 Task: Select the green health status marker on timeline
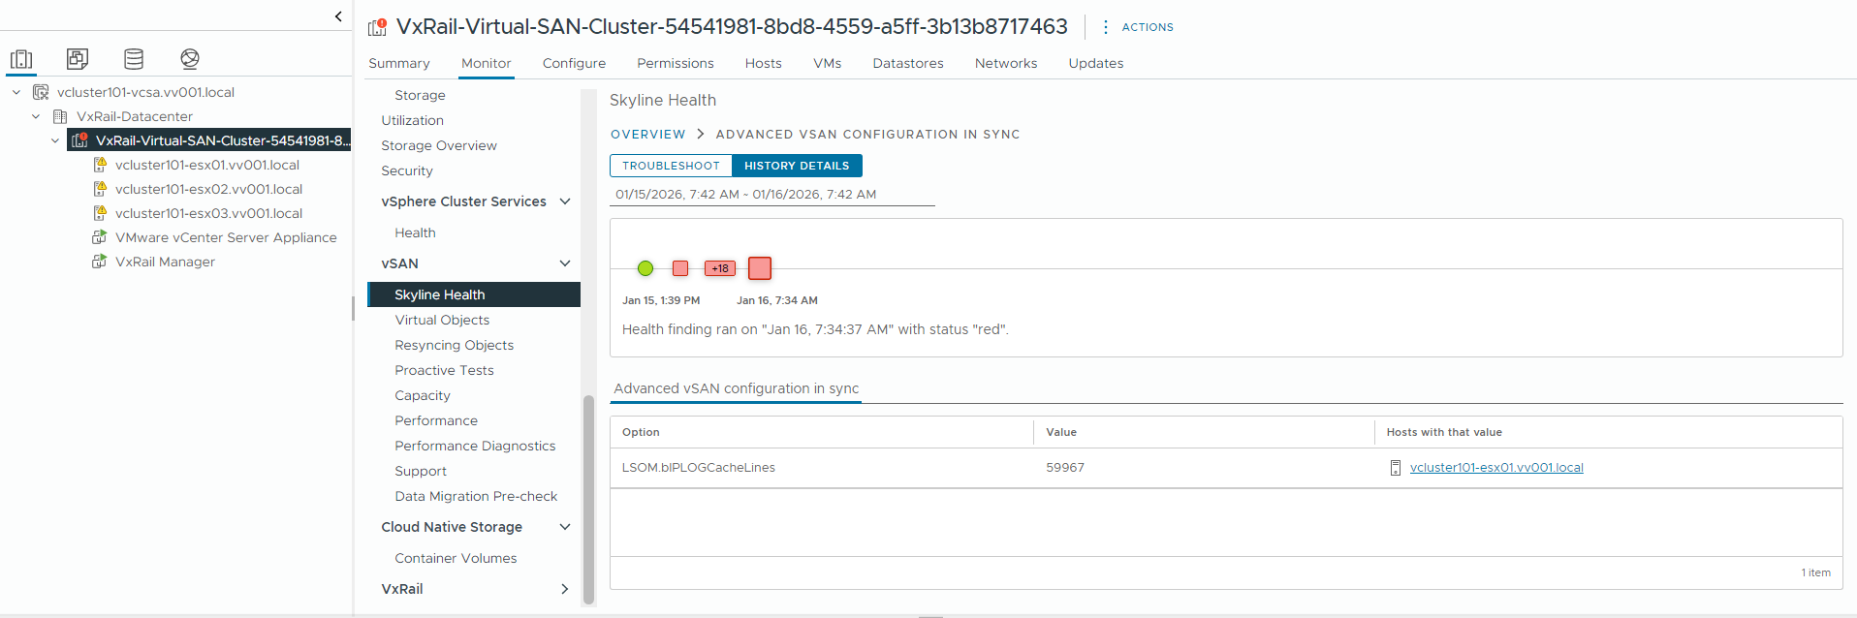(645, 268)
